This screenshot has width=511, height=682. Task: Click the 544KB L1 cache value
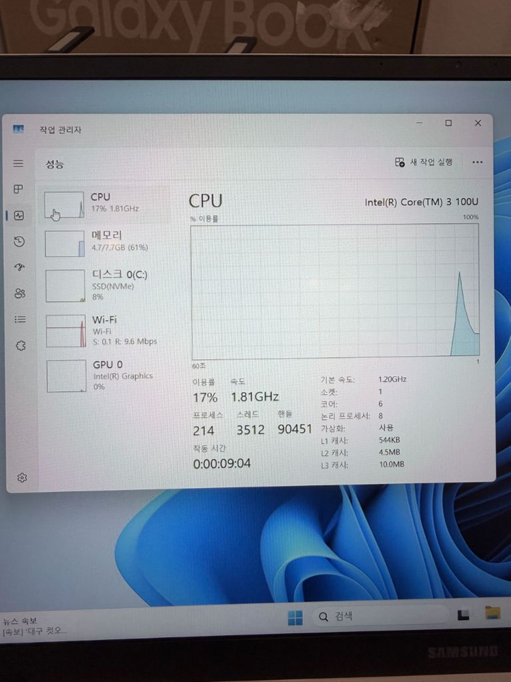click(389, 440)
